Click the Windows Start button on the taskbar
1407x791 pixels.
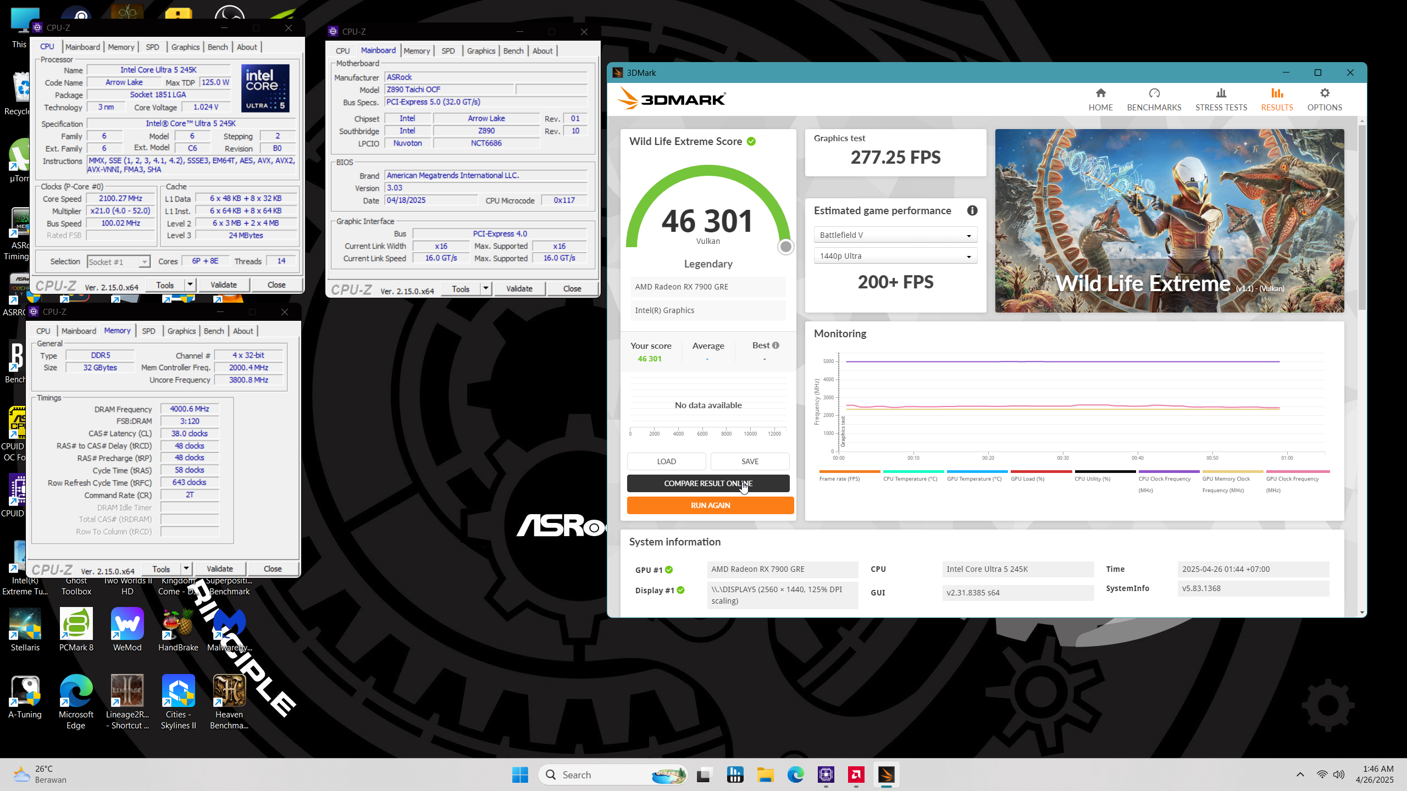click(x=520, y=775)
